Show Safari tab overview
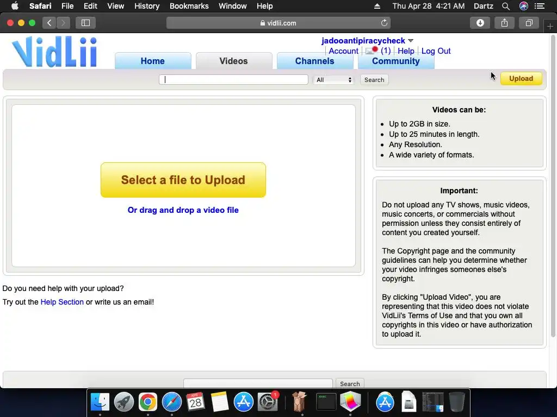Image resolution: width=557 pixels, height=417 pixels. click(x=529, y=23)
